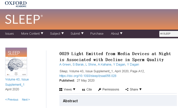178x108 pixels.
Task: Open the SLEEP journal cover thumbnail
Action: tap(16, 62)
